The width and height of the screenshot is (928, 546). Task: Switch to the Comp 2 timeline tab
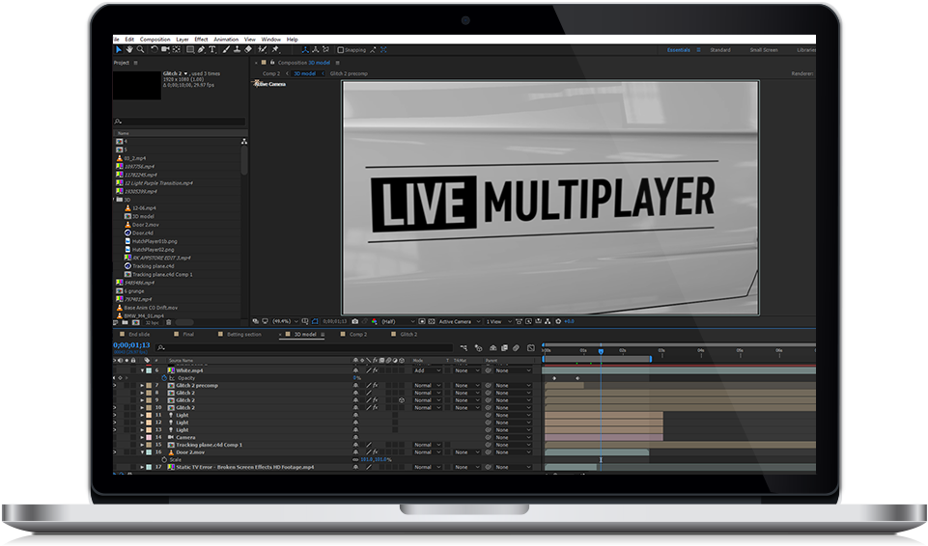click(x=358, y=335)
